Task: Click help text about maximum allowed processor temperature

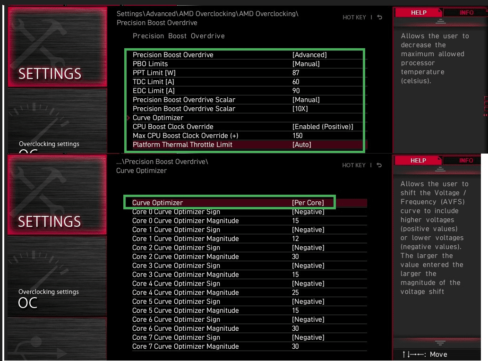Action: pos(435,59)
